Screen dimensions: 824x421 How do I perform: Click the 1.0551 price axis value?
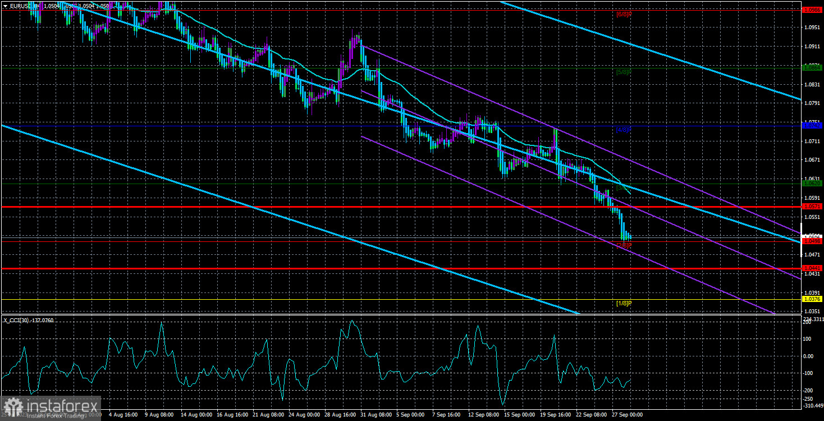[x=812, y=217]
